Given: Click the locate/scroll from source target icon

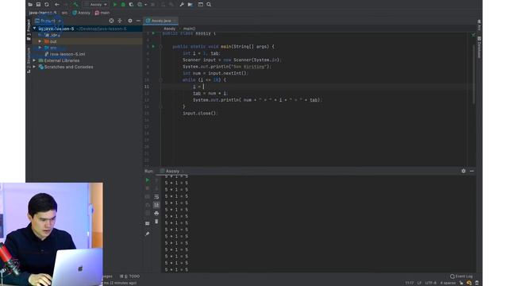Looking at the screenshot, I should coord(111,21).
